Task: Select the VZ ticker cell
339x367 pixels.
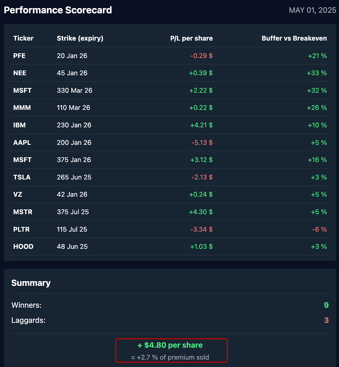Action: (18, 194)
